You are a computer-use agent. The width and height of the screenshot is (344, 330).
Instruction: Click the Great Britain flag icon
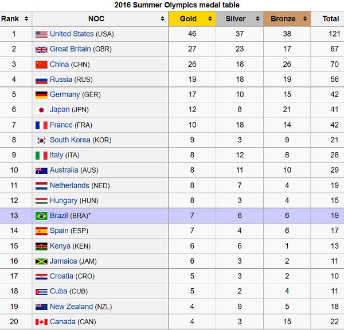click(41, 49)
